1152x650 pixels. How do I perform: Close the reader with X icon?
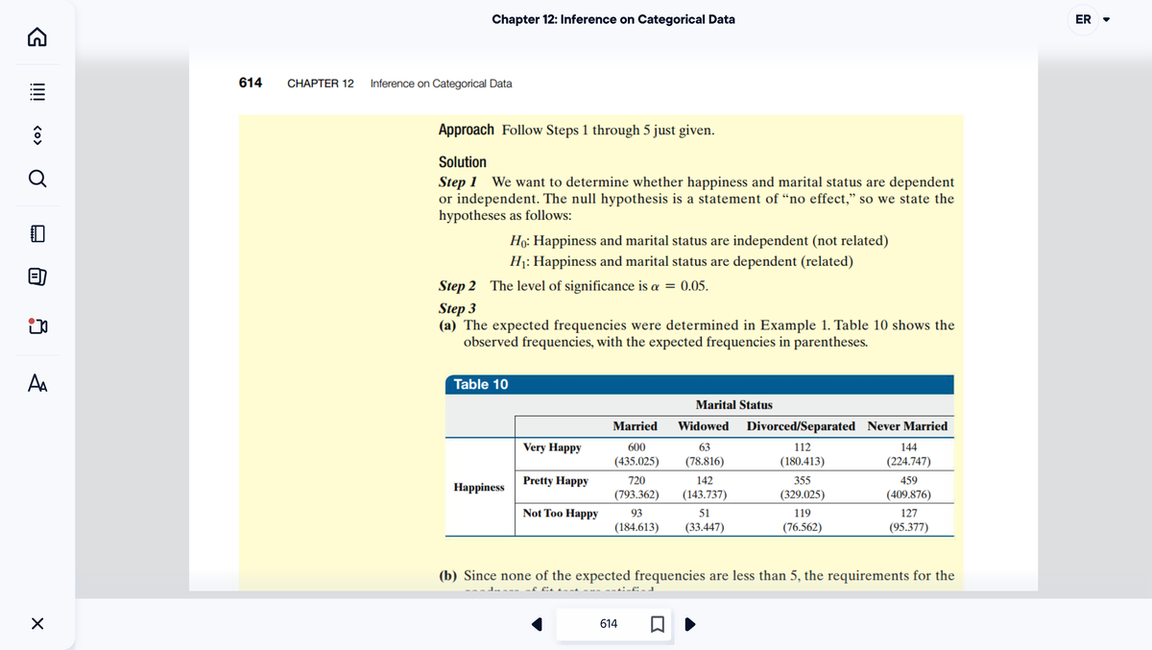tap(36, 624)
